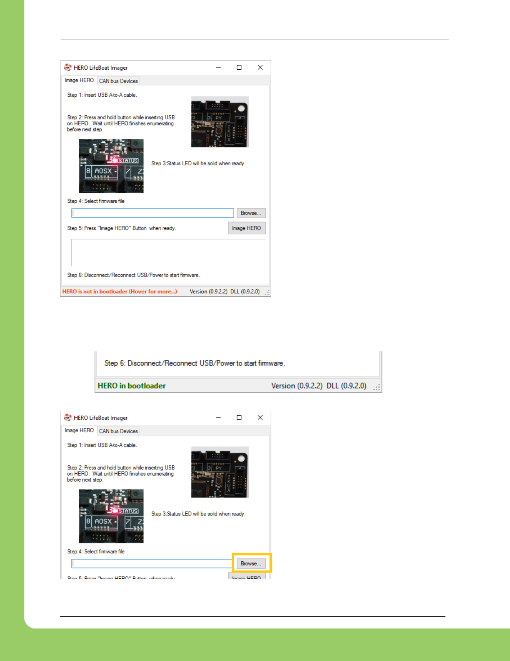Open CAN bus Devices tab in bottom window
The image size is (510, 661).
(118, 431)
